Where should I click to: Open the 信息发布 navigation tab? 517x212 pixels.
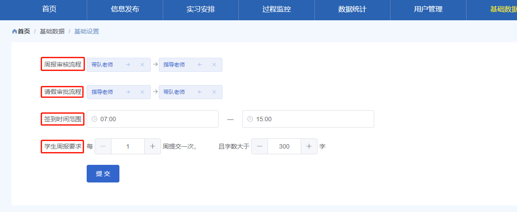(125, 9)
